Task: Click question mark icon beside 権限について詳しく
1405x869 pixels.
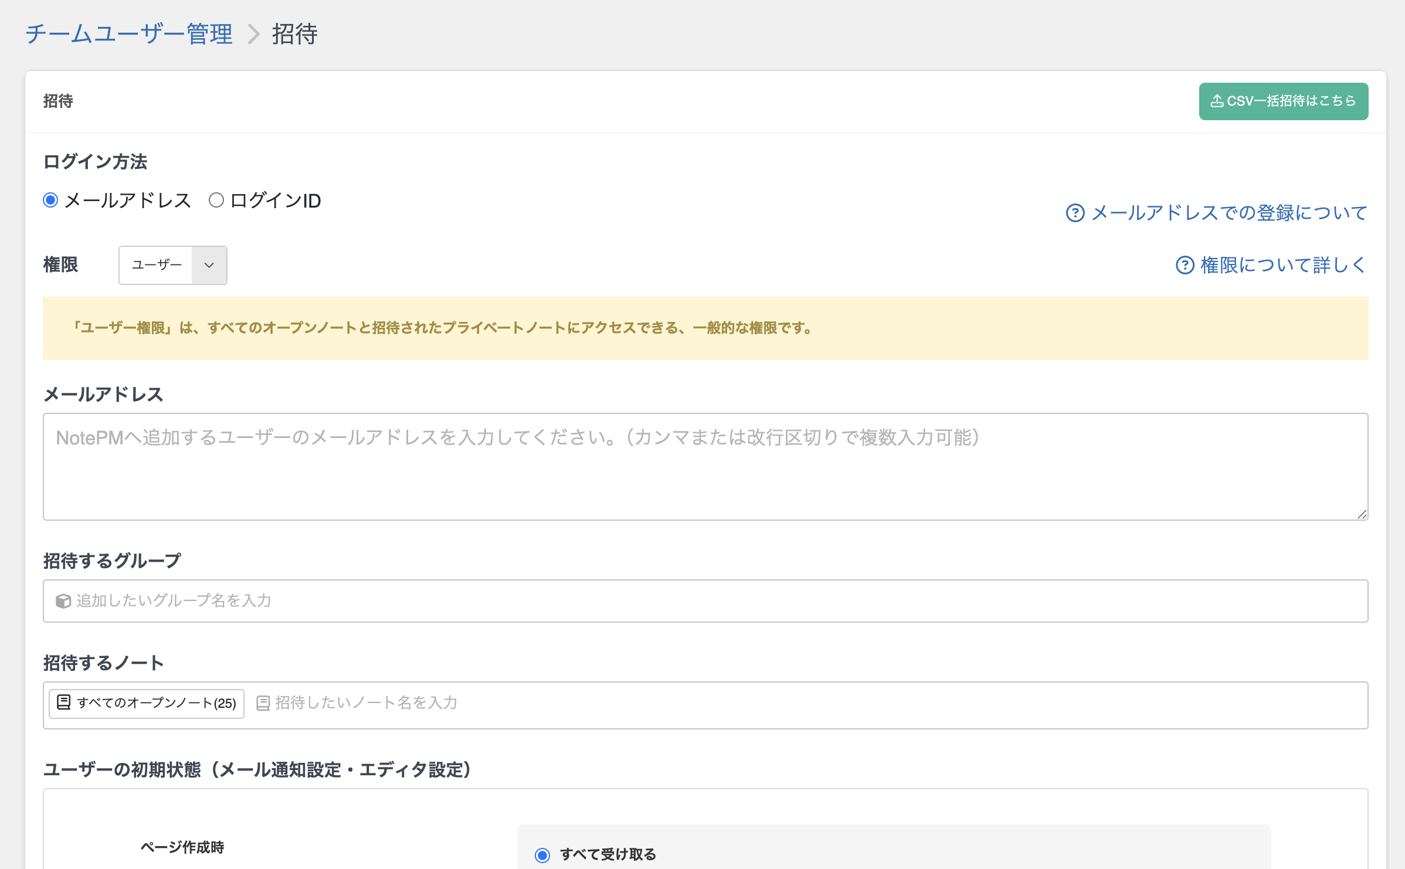Action: point(1185,265)
